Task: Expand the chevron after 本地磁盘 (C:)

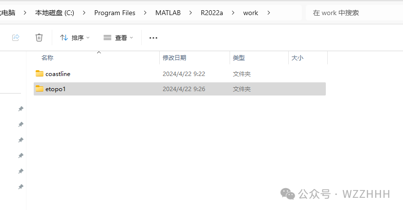Action: point(84,13)
